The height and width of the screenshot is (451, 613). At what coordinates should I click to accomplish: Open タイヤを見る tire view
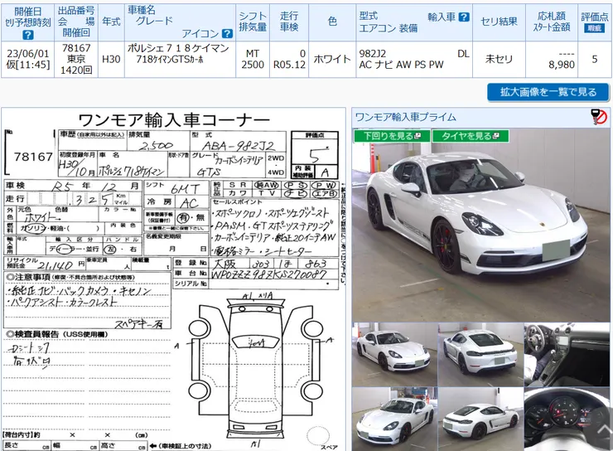pyautogui.click(x=471, y=136)
